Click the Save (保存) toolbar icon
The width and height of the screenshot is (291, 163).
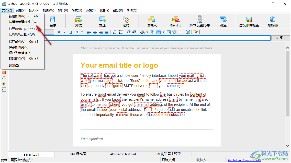pyautogui.click(x=52, y=21)
